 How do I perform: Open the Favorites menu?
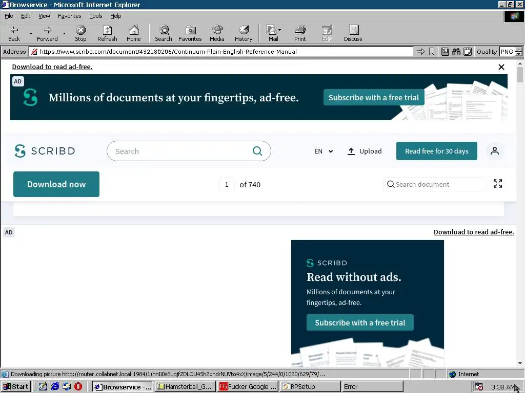(x=69, y=16)
